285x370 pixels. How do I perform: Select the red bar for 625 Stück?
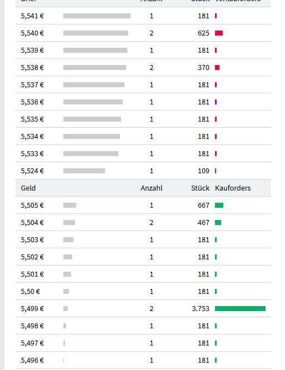[x=219, y=33]
